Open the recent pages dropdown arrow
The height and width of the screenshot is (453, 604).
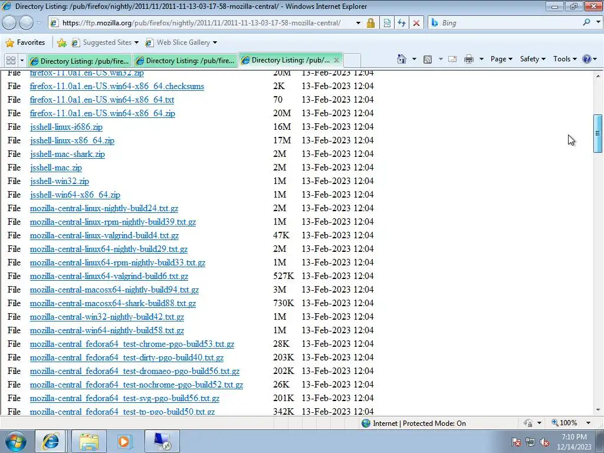tap(40, 23)
